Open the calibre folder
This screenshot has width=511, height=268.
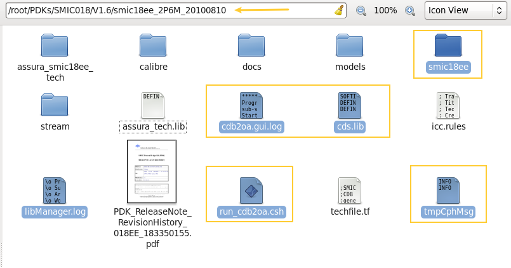(153, 46)
